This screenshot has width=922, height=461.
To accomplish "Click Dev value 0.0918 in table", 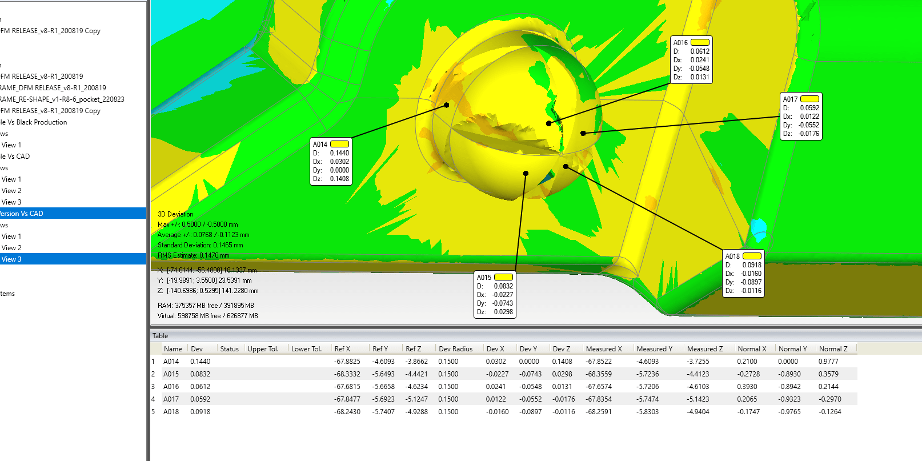I will click(200, 411).
